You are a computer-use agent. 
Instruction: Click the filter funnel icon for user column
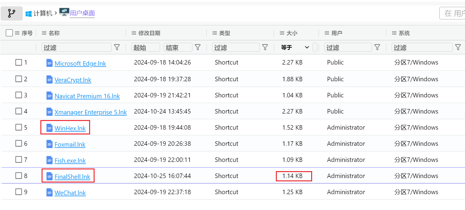click(377, 47)
